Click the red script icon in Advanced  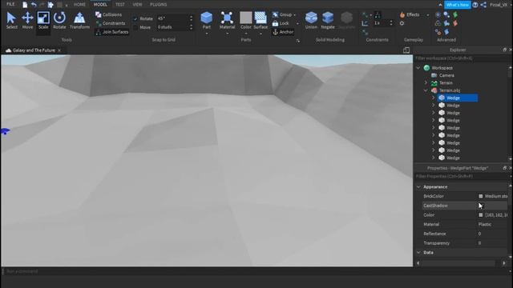point(455,23)
